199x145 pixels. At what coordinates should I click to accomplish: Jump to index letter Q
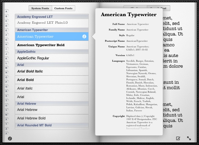[x=6, y=87]
